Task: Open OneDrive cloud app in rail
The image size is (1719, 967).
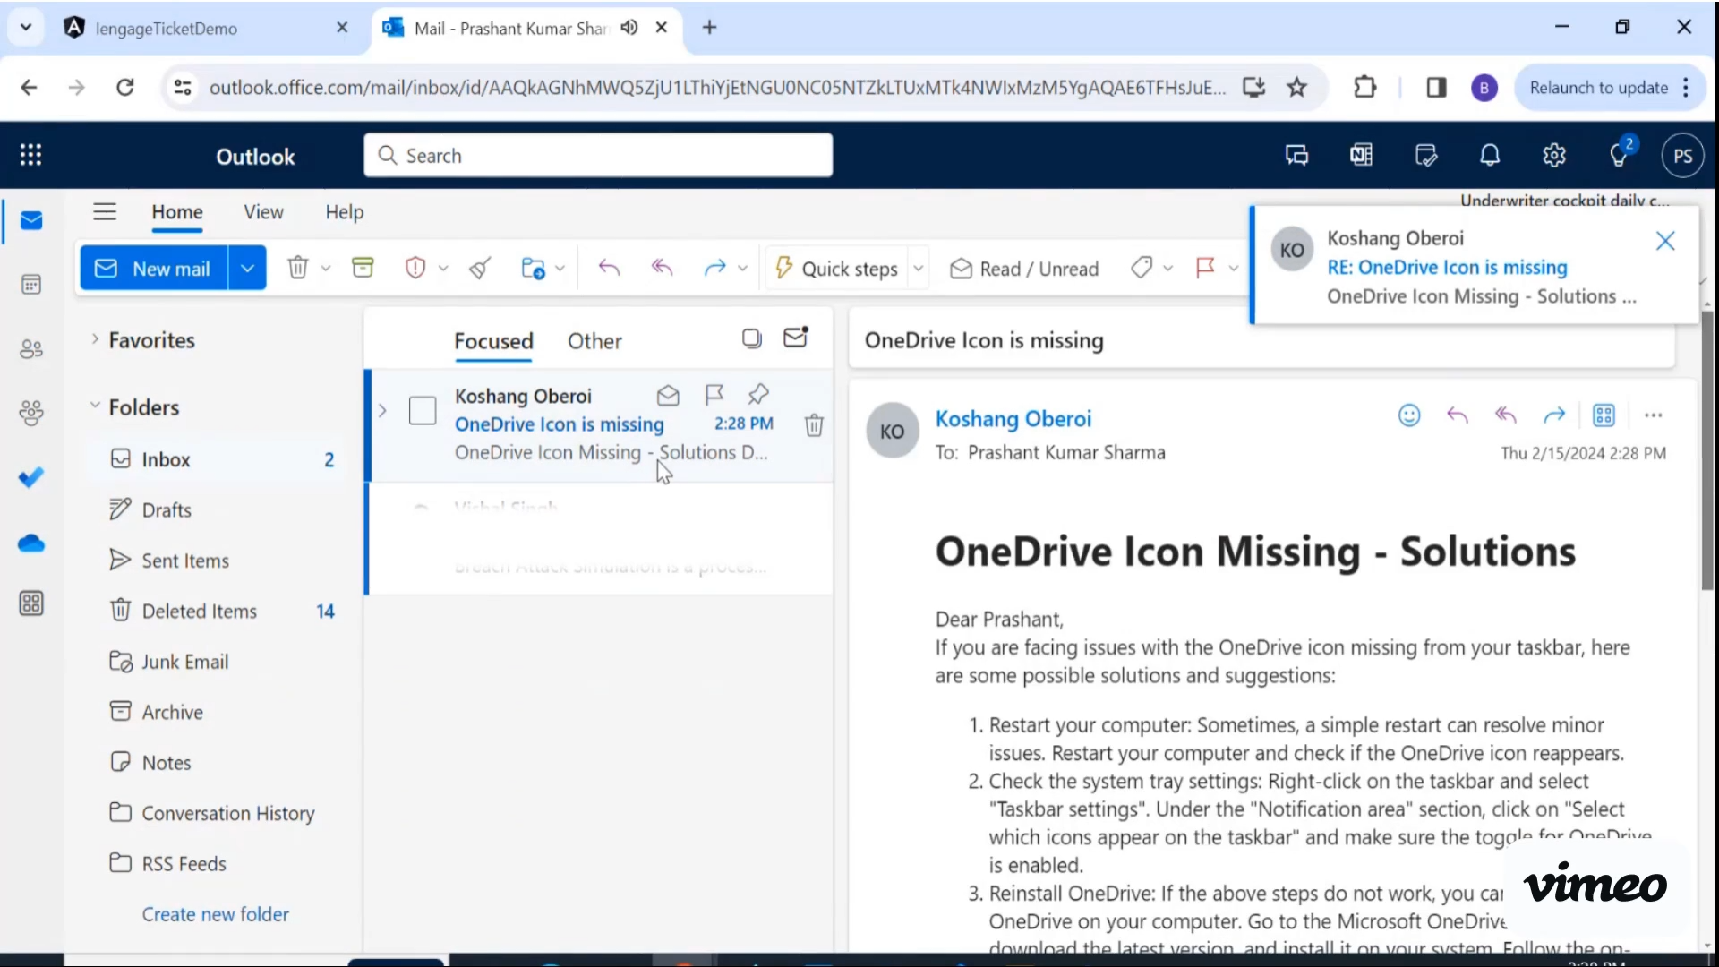Action: tap(31, 543)
